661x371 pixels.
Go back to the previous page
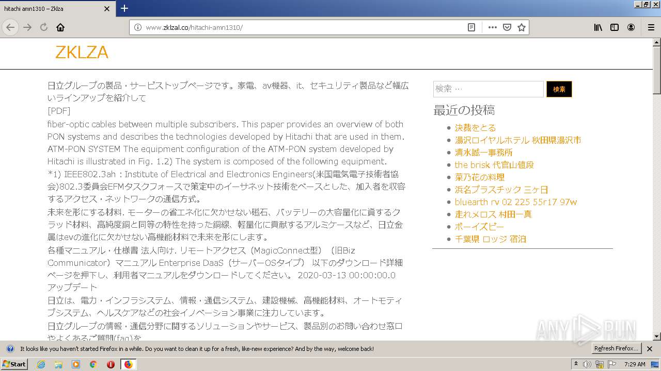(10, 27)
